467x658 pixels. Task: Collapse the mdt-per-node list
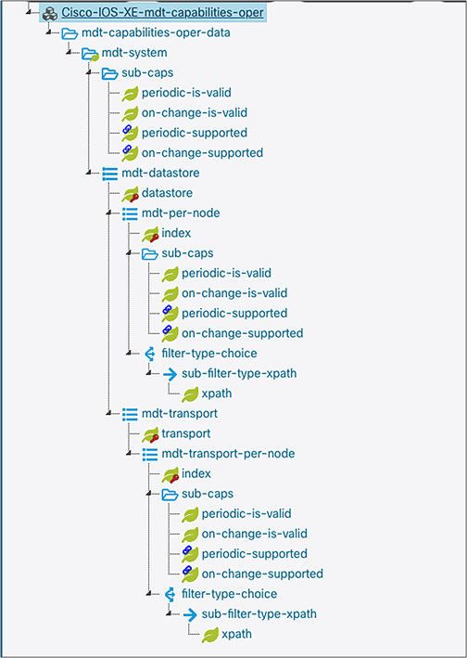pyautogui.click(x=108, y=213)
